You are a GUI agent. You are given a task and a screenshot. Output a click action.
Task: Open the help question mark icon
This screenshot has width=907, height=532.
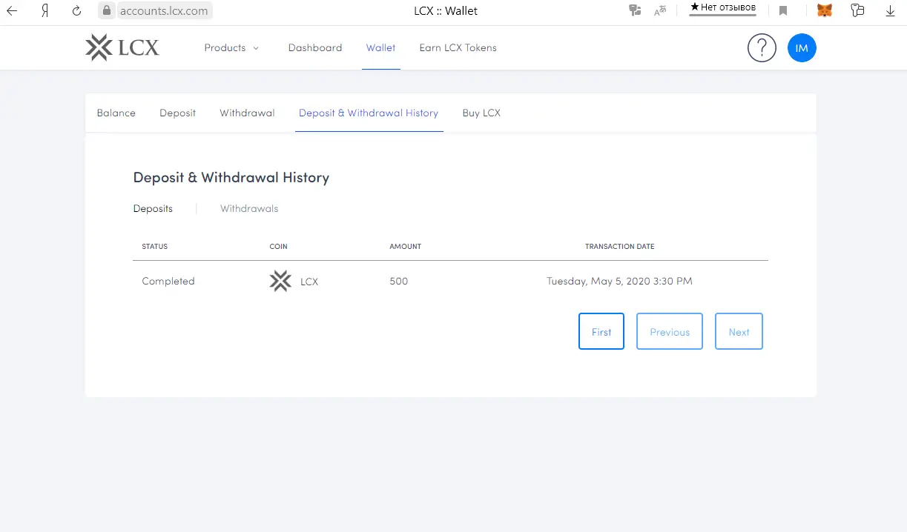(x=762, y=48)
